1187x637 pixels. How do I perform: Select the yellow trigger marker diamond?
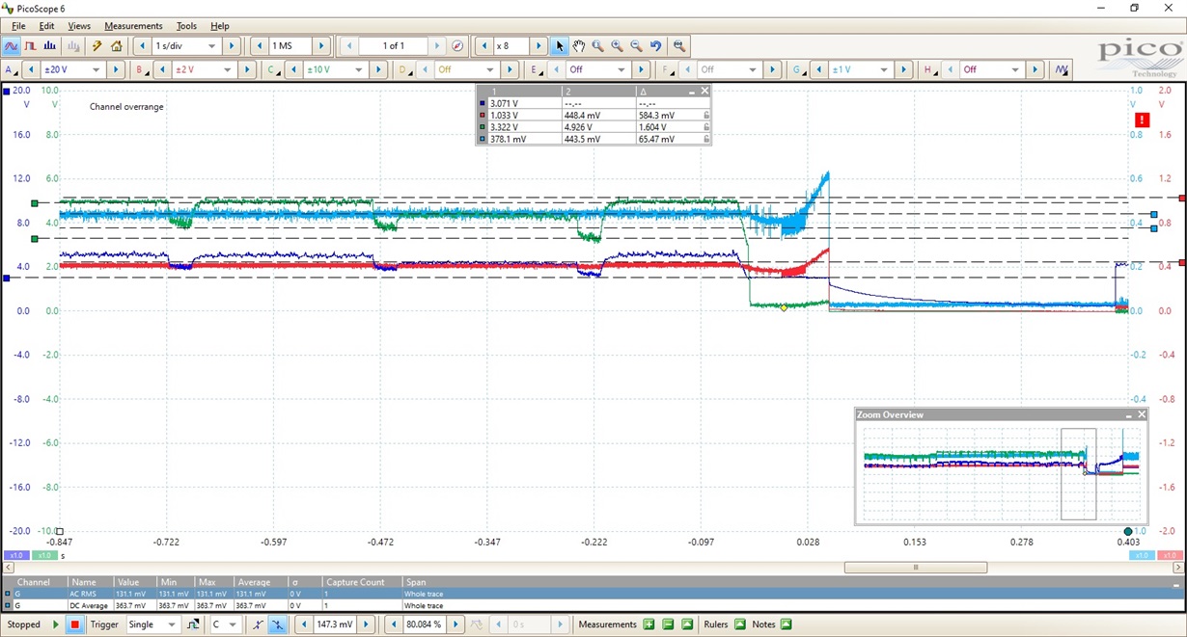pyautogui.click(x=784, y=307)
